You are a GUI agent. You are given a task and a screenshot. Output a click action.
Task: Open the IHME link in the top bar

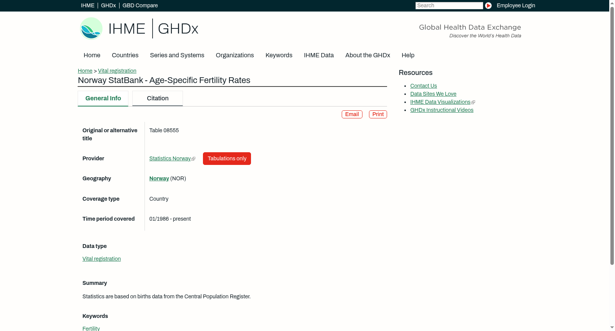click(x=88, y=5)
